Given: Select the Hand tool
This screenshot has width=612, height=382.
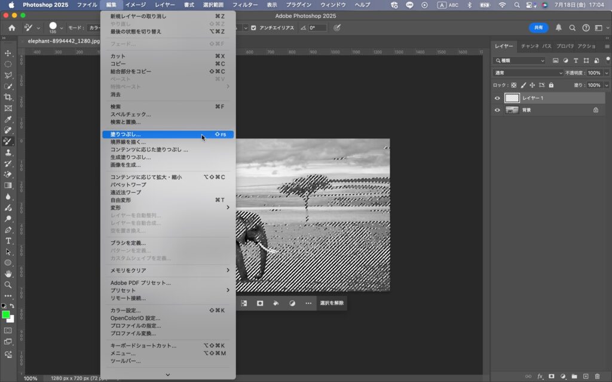Looking at the screenshot, I should click(8, 273).
